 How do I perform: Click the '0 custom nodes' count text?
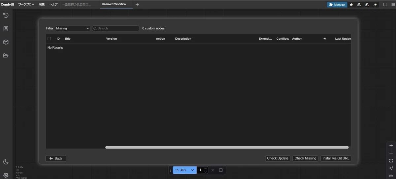click(x=153, y=28)
